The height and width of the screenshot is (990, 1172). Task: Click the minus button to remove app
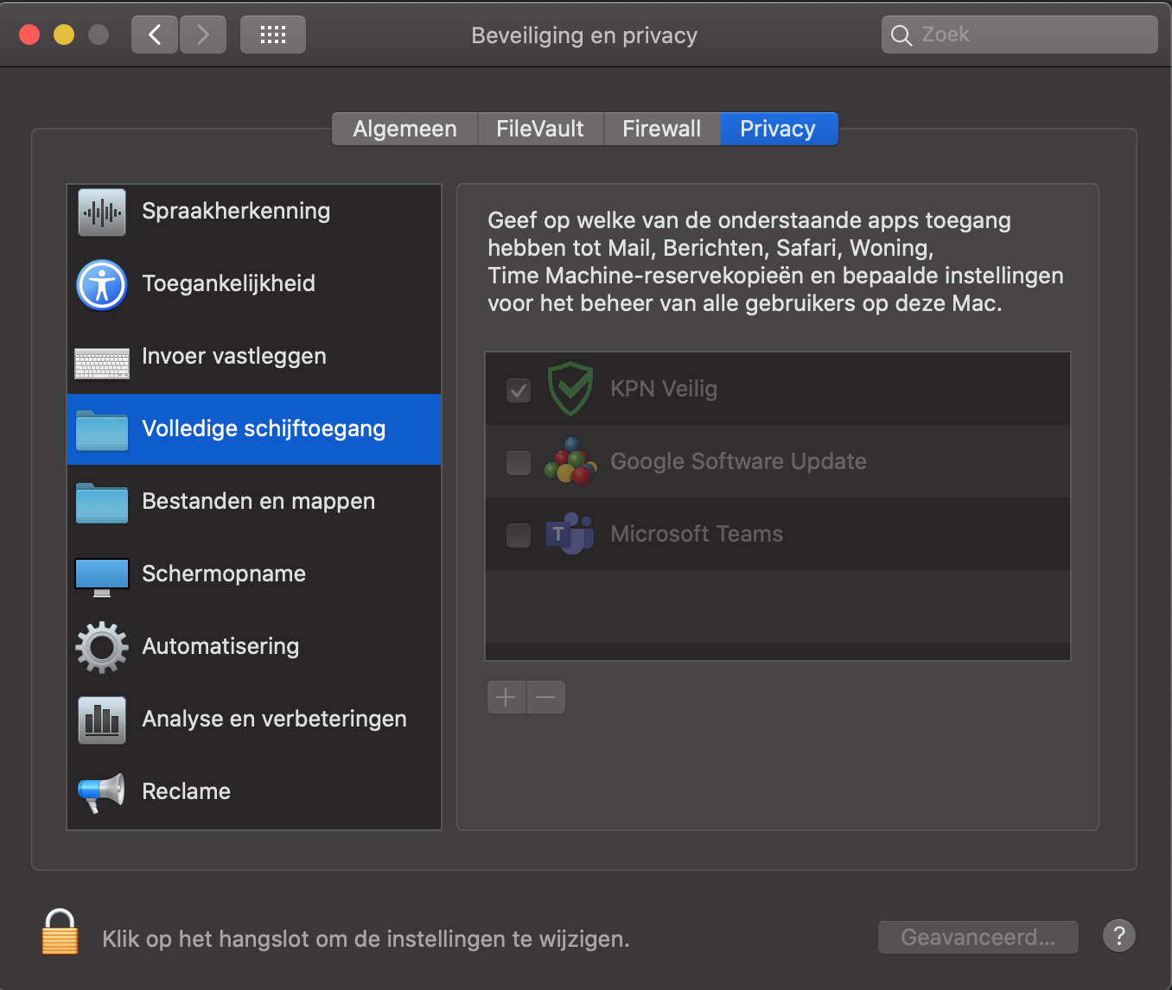pos(545,697)
